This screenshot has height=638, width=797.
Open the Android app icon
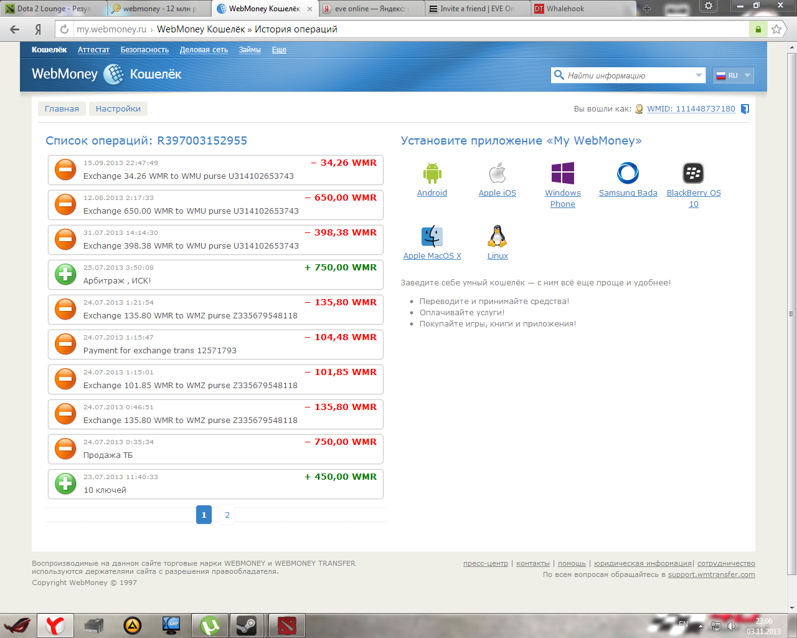coord(432,173)
